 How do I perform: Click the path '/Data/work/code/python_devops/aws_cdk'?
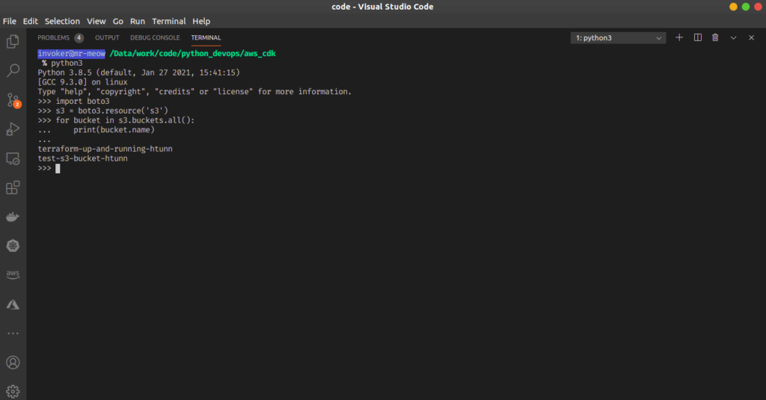click(192, 54)
